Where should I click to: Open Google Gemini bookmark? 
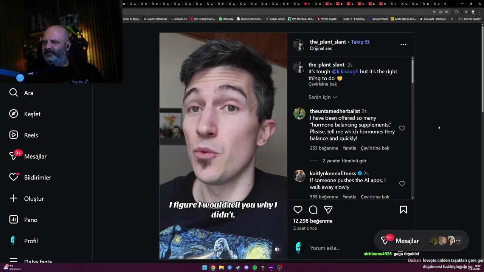point(276,19)
